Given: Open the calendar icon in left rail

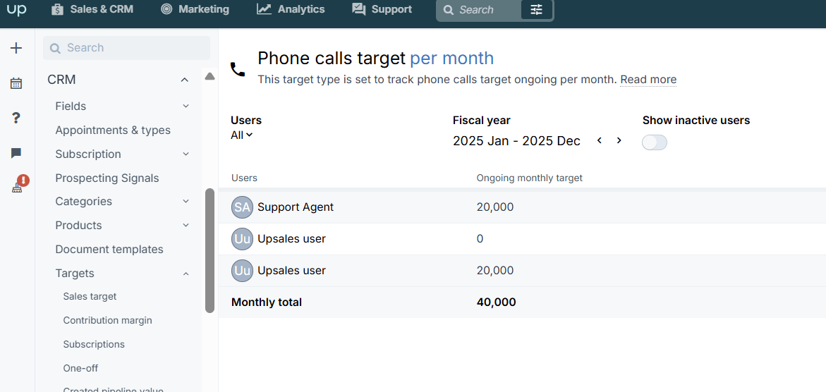Looking at the screenshot, I should (16, 83).
